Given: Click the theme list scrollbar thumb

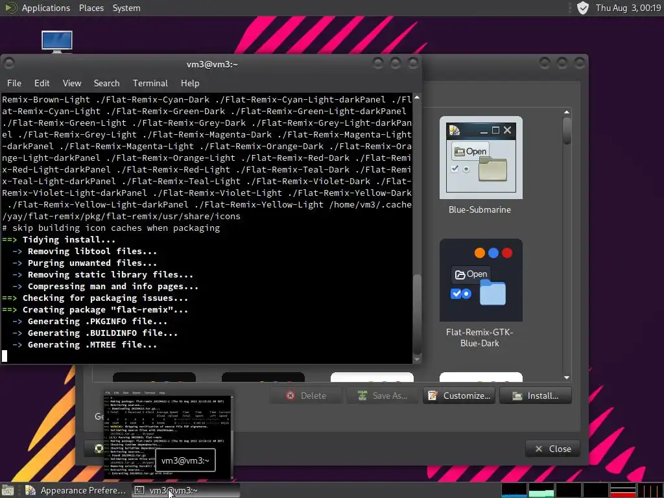Looking at the screenshot, I should [x=567, y=131].
